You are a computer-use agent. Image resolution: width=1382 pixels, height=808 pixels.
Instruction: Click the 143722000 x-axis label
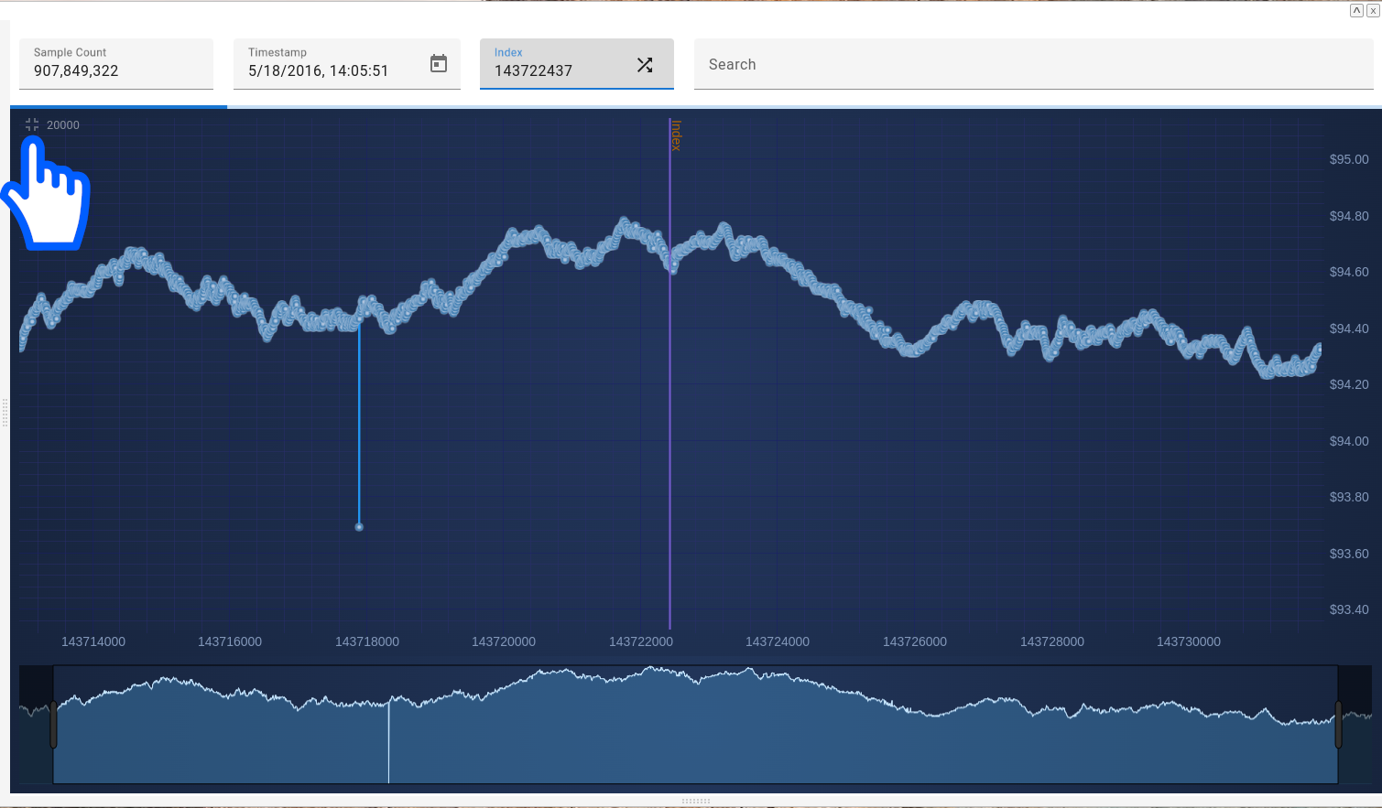click(640, 641)
